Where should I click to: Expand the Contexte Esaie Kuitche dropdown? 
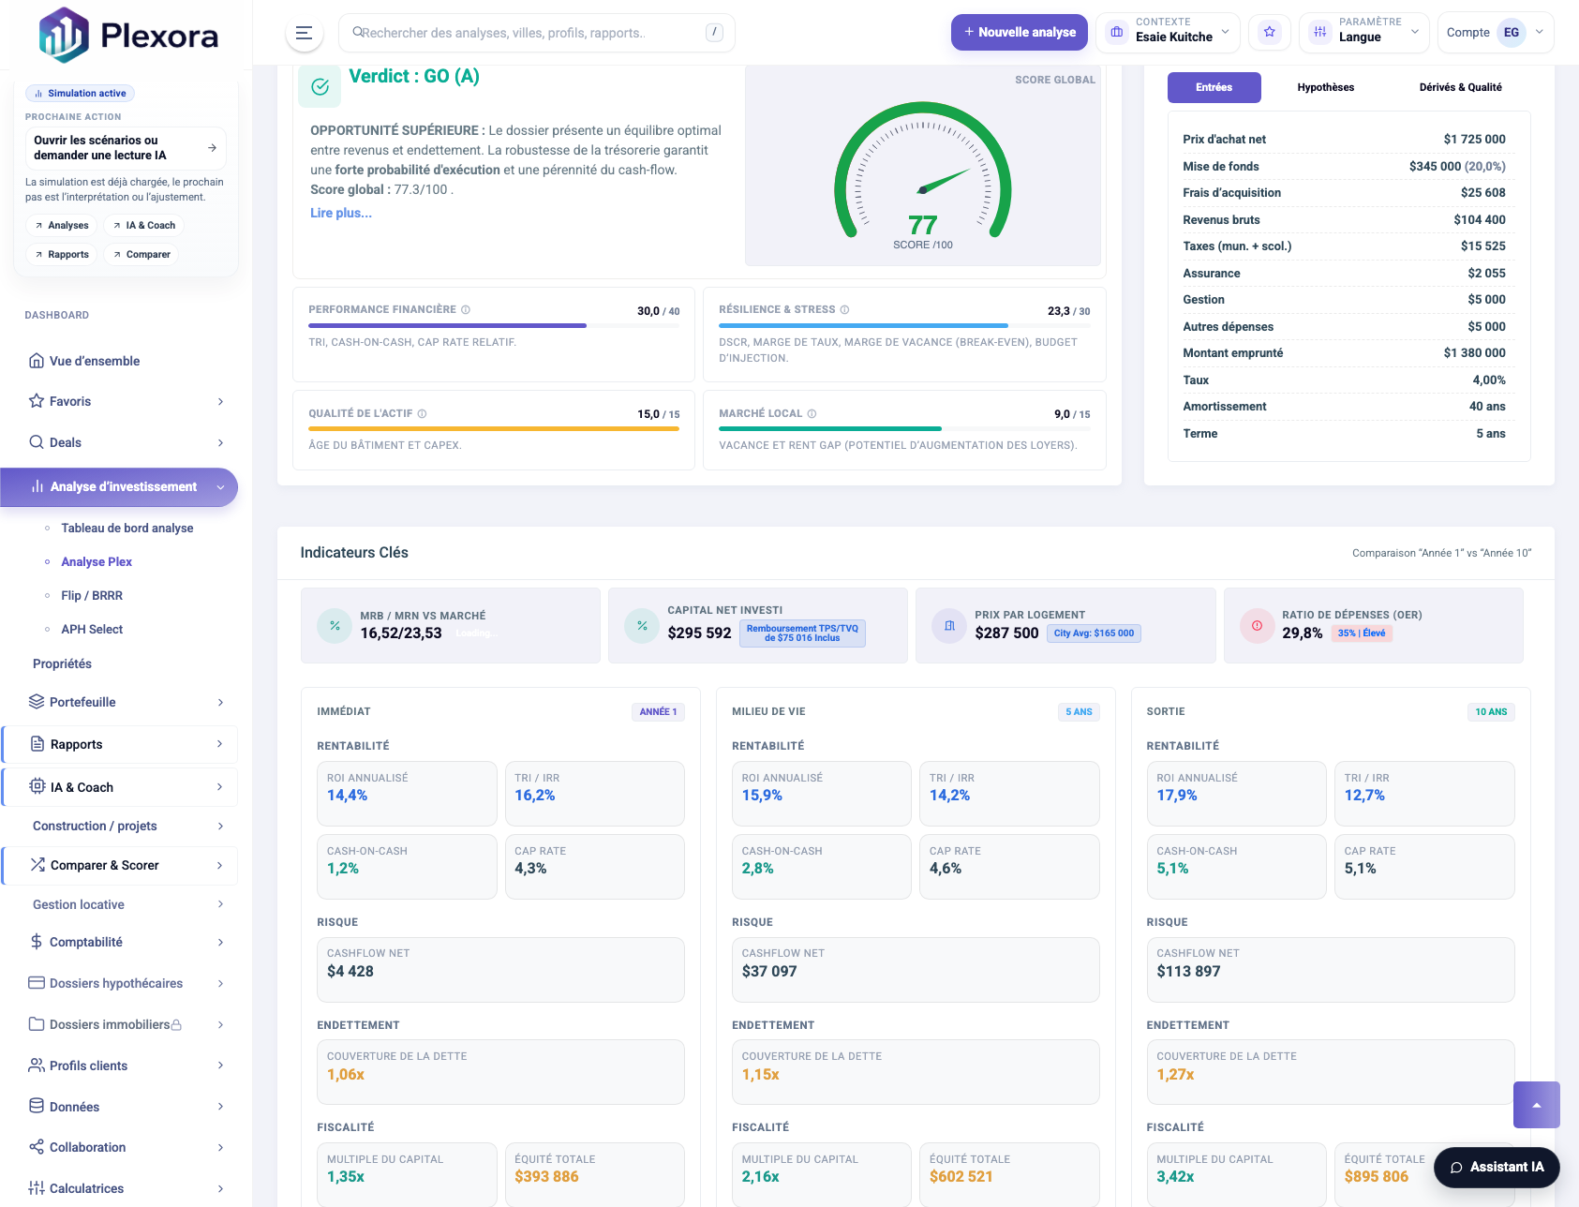coord(1167,33)
